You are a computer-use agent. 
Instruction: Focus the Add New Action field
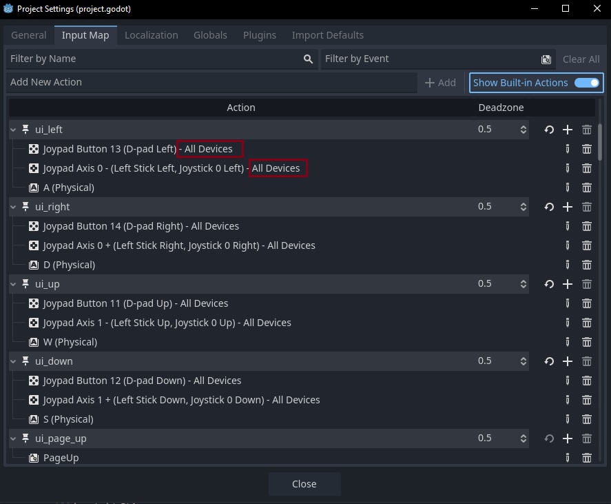211,83
